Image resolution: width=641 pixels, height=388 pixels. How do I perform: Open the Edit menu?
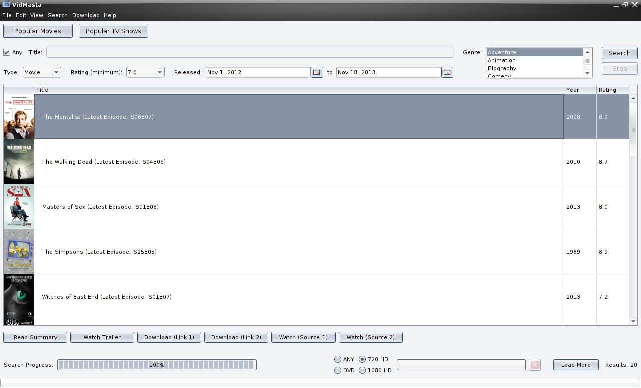click(x=21, y=15)
